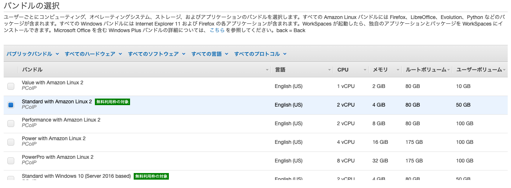This screenshot has height=188, width=511.
Task: Click the Power with Amazon Linux 2 name
Action: [54, 138]
